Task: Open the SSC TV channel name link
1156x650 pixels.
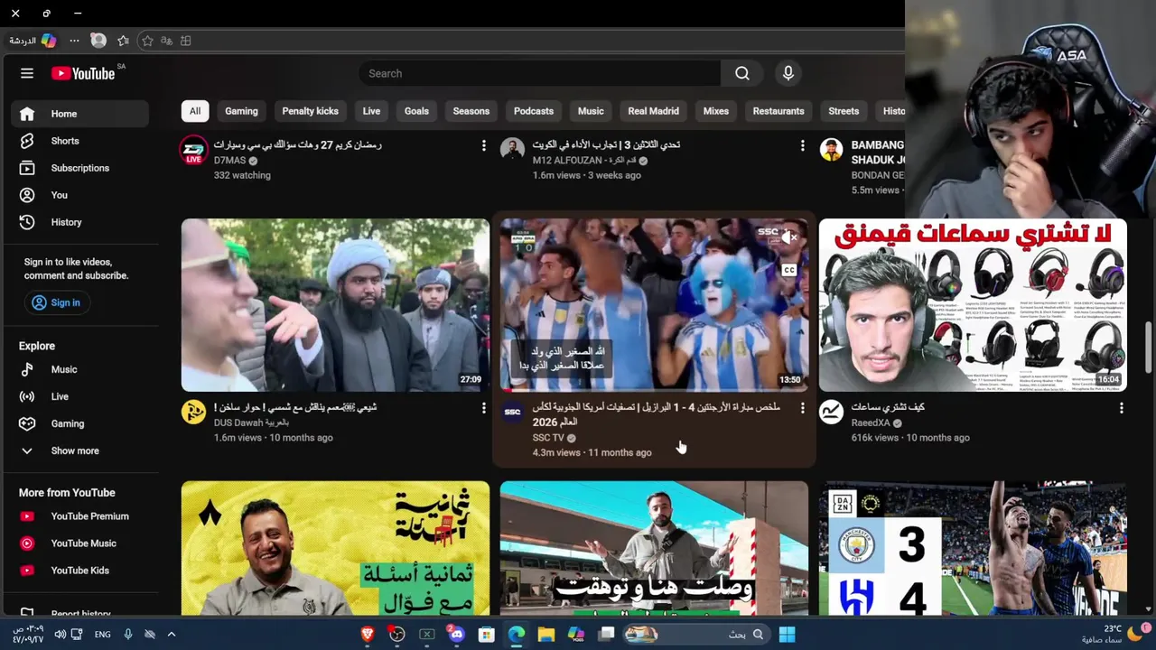Action: click(548, 438)
